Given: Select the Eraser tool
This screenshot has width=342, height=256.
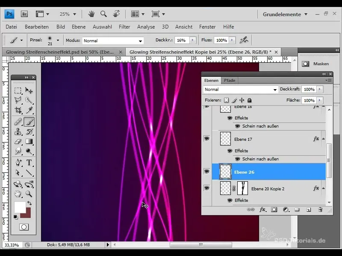Looking at the screenshot, I should pyautogui.click(x=18, y=142).
